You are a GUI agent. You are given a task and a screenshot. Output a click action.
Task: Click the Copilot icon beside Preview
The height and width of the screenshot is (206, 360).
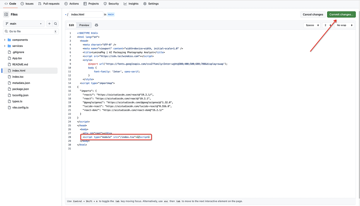tap(96, 25)
